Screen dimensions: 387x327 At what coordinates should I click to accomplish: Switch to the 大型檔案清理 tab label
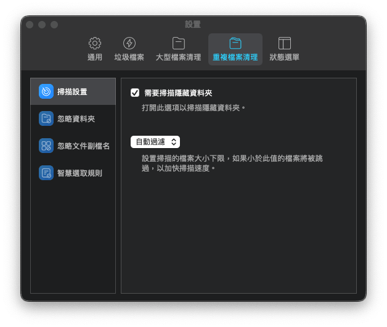click(x=179, y=57)
